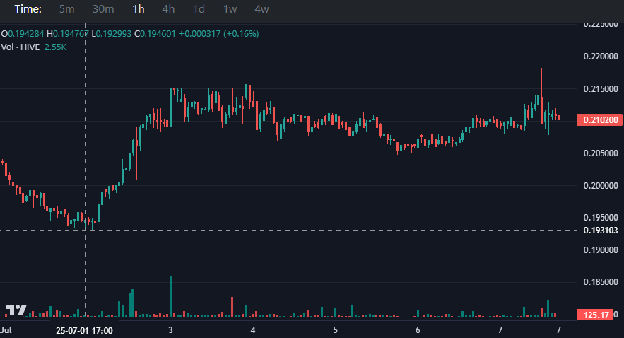Screen dimensions: 624x338
Task: Click the crosshair price label 0.193103
Action: (x=600, y=231)
